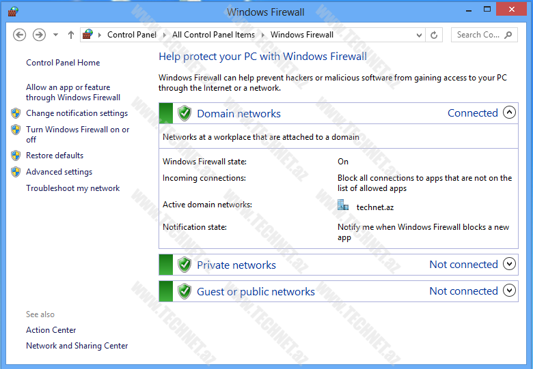Click the shield icon beside Turn Windows Firewall
Screen dimensions: 533x369
(x=16, y=130)
